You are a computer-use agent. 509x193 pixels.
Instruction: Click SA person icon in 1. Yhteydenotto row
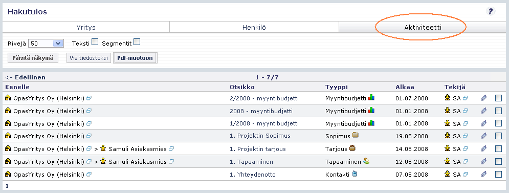pyautogui.click(x=448, y=174)
